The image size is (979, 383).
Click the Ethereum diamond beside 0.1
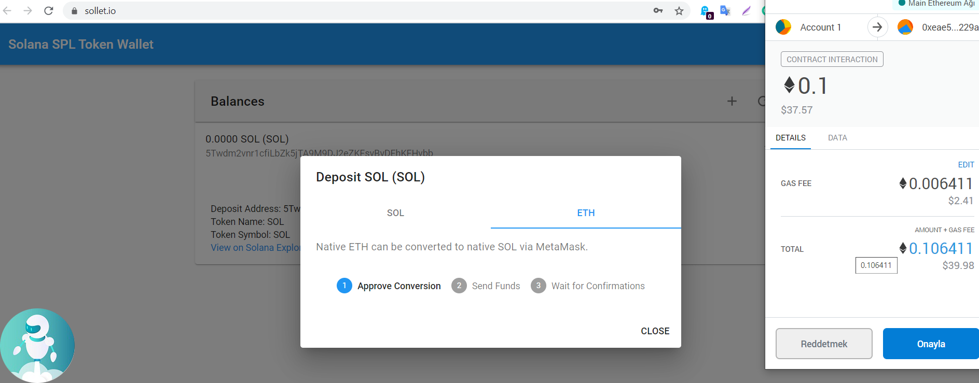(x=789, y=85)
